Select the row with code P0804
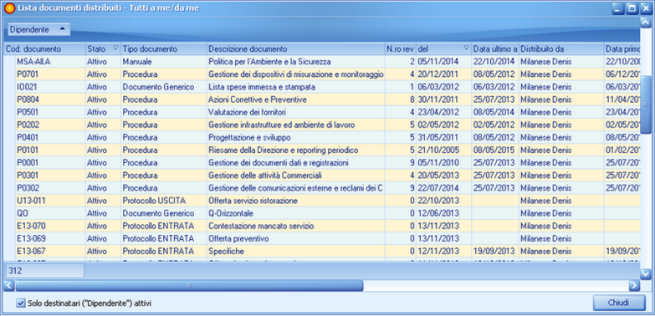The image size is (655, 316). tap(322, 99)
